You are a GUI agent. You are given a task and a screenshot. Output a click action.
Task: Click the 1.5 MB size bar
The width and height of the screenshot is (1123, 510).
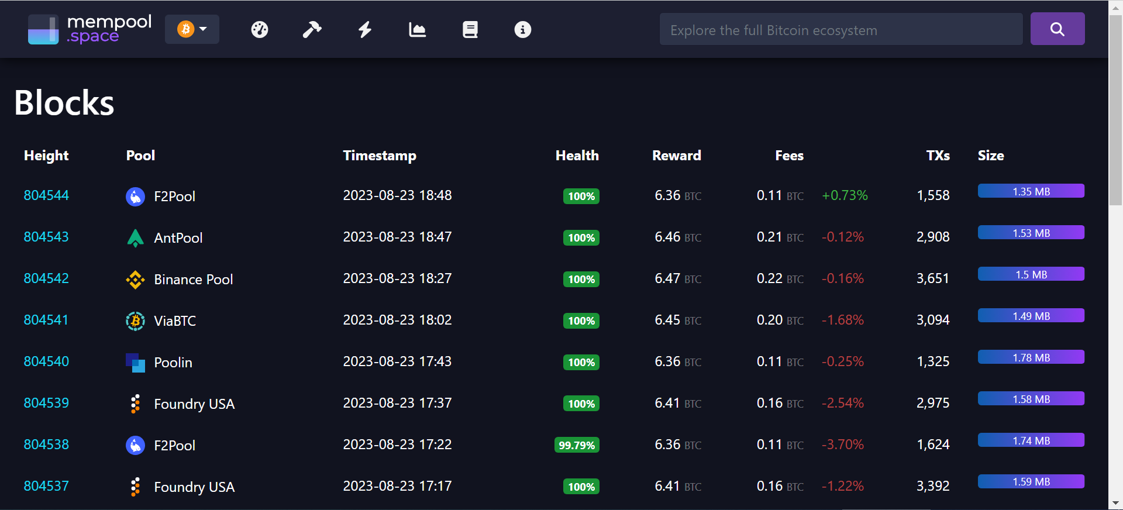point(1031,274)
